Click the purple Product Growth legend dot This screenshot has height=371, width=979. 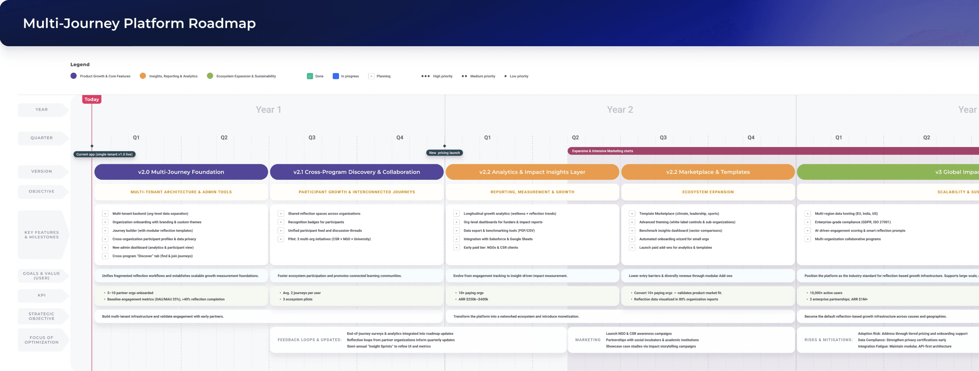click(73, 76)
